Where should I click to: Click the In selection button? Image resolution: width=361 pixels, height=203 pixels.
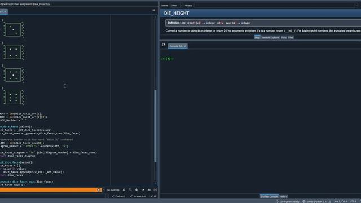coord(138,196)
